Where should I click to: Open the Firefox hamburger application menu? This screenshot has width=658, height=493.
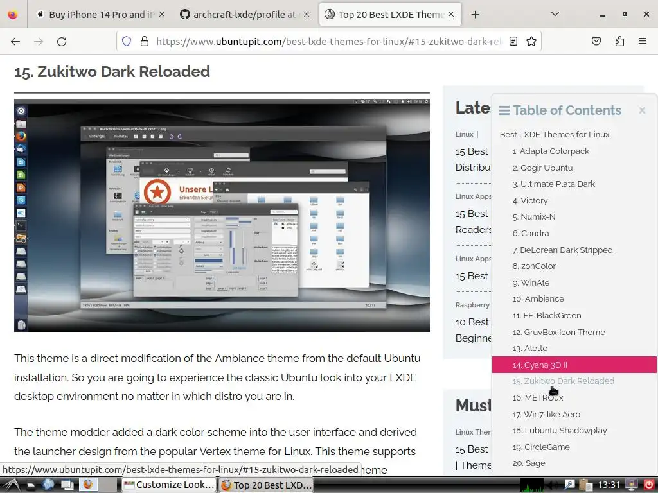pos(643,41)
